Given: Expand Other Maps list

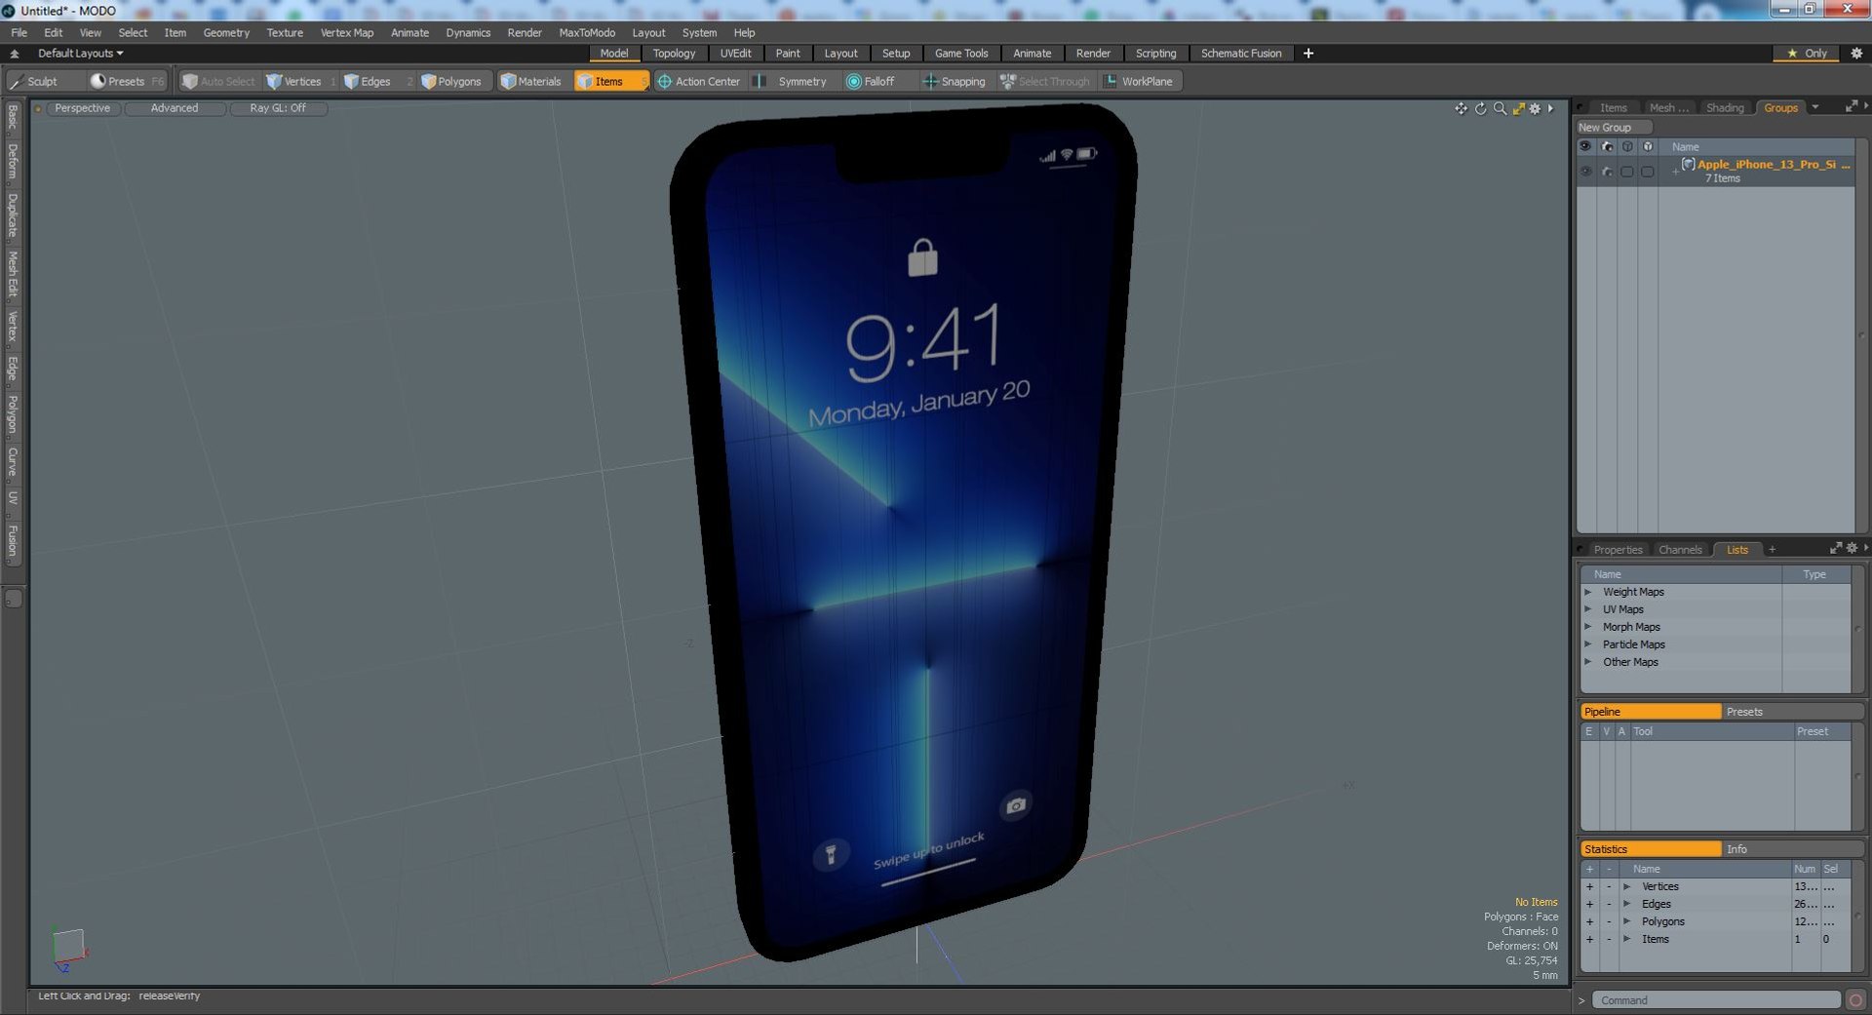Looking at the screenshot, I should point(1588,662).
